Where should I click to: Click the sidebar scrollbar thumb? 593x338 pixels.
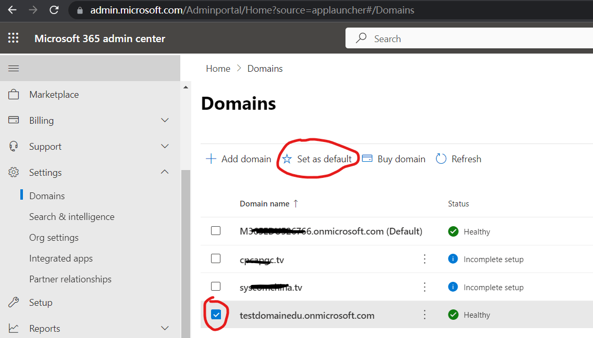(186, 254)
